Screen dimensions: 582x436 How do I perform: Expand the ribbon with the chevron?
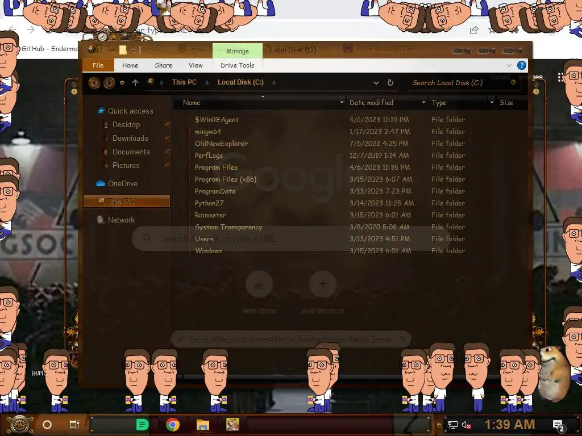coord(509,65)
